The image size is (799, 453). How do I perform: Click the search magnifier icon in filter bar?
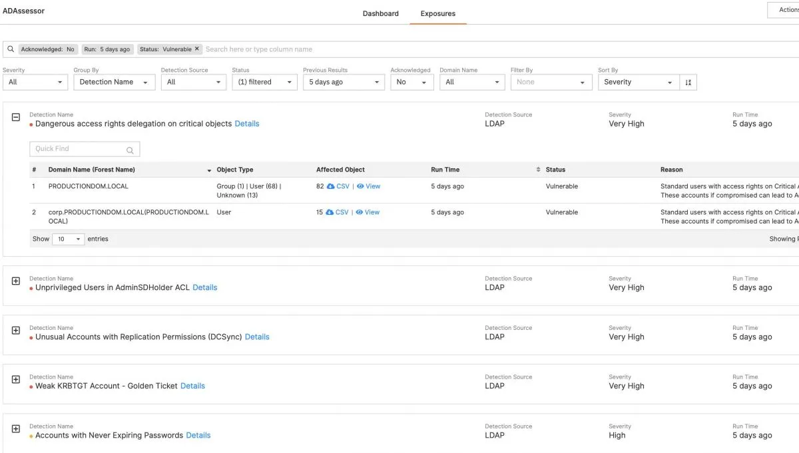click(11, 49)
